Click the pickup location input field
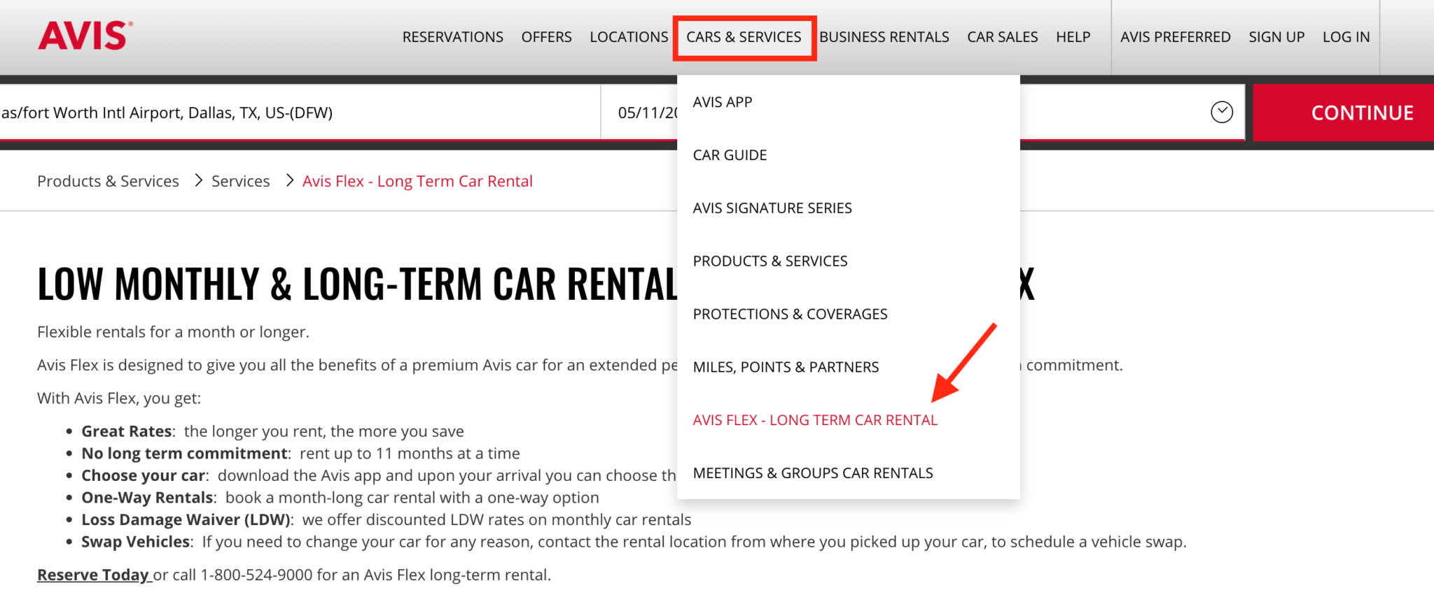1434x604 pixels. (280, 112)
